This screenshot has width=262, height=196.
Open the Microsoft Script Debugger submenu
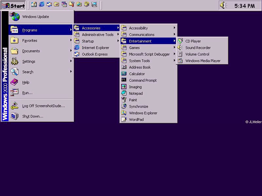(x=148, y=54)
